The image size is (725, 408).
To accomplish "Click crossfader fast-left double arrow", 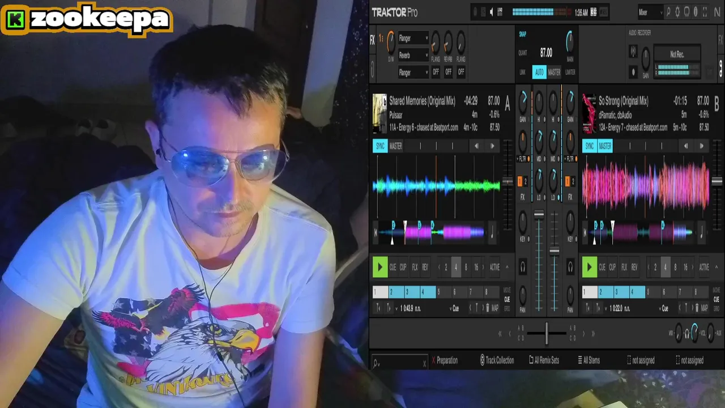I will 500,334.
